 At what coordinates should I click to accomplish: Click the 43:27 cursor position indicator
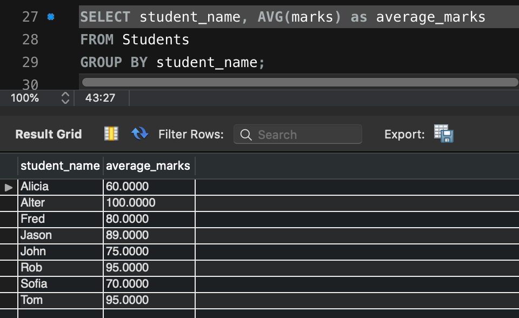tap(101, 98)
